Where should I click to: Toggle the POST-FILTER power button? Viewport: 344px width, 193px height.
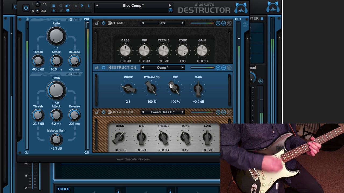(x=103, y=112)
